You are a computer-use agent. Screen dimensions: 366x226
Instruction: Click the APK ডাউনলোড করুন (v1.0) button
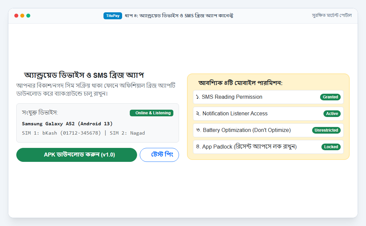77,155
